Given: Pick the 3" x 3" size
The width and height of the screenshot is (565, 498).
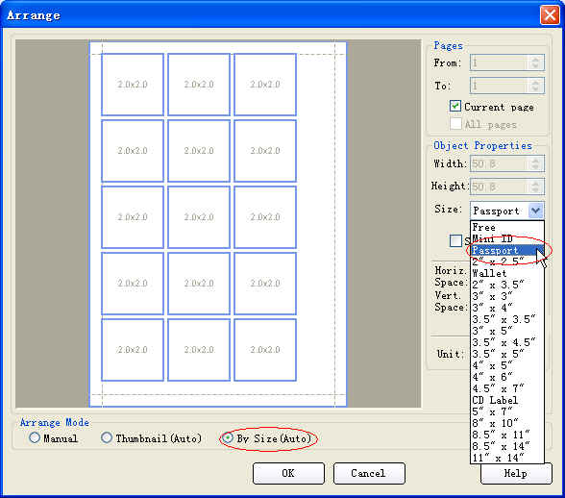Looking at the screenshot, I should [507, 296].
